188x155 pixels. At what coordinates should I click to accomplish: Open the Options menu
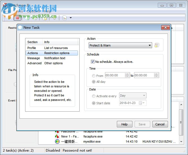(33, 11)
